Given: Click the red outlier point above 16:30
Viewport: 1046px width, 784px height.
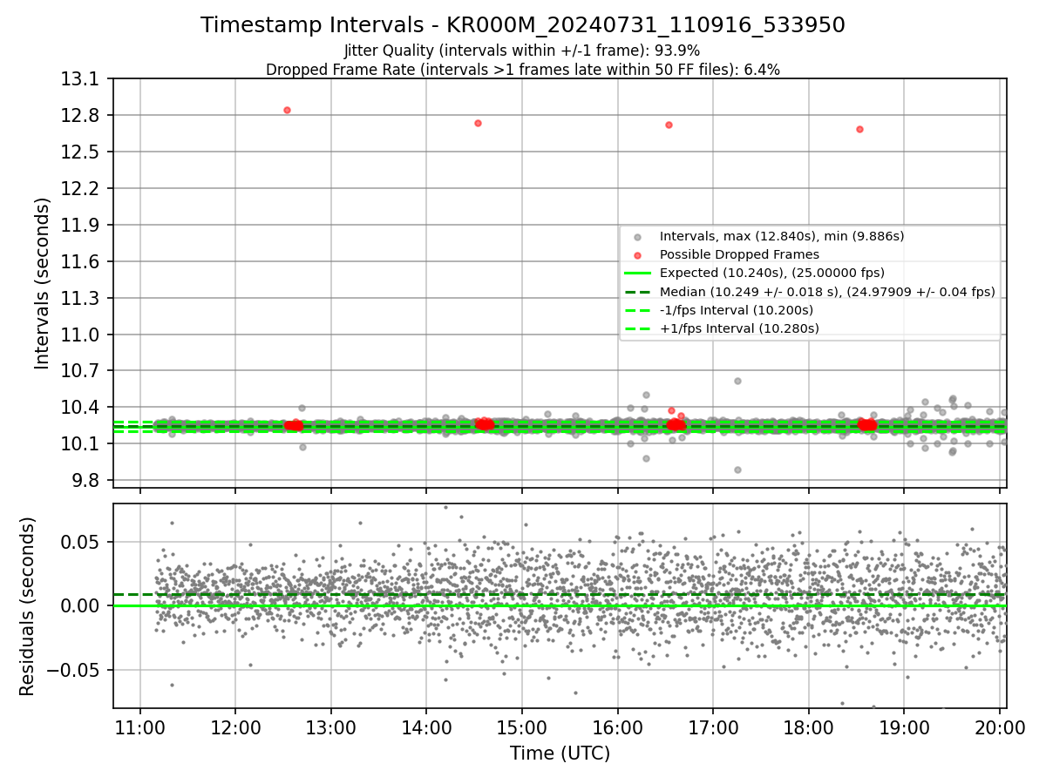Looking at the screenshot, I should tap(669, 125).
